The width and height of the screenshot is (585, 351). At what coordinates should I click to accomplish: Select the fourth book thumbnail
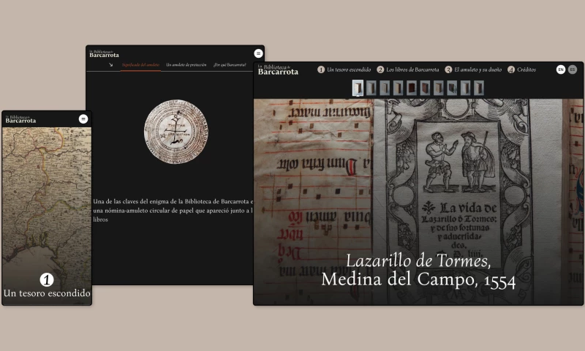[x=398, y=88]
